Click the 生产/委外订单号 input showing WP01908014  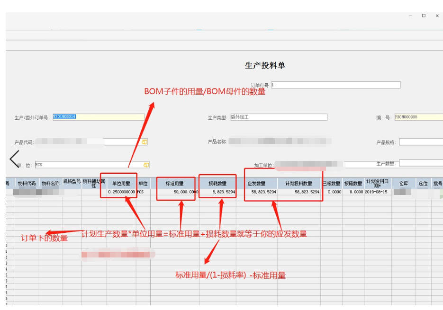(95, 117)
